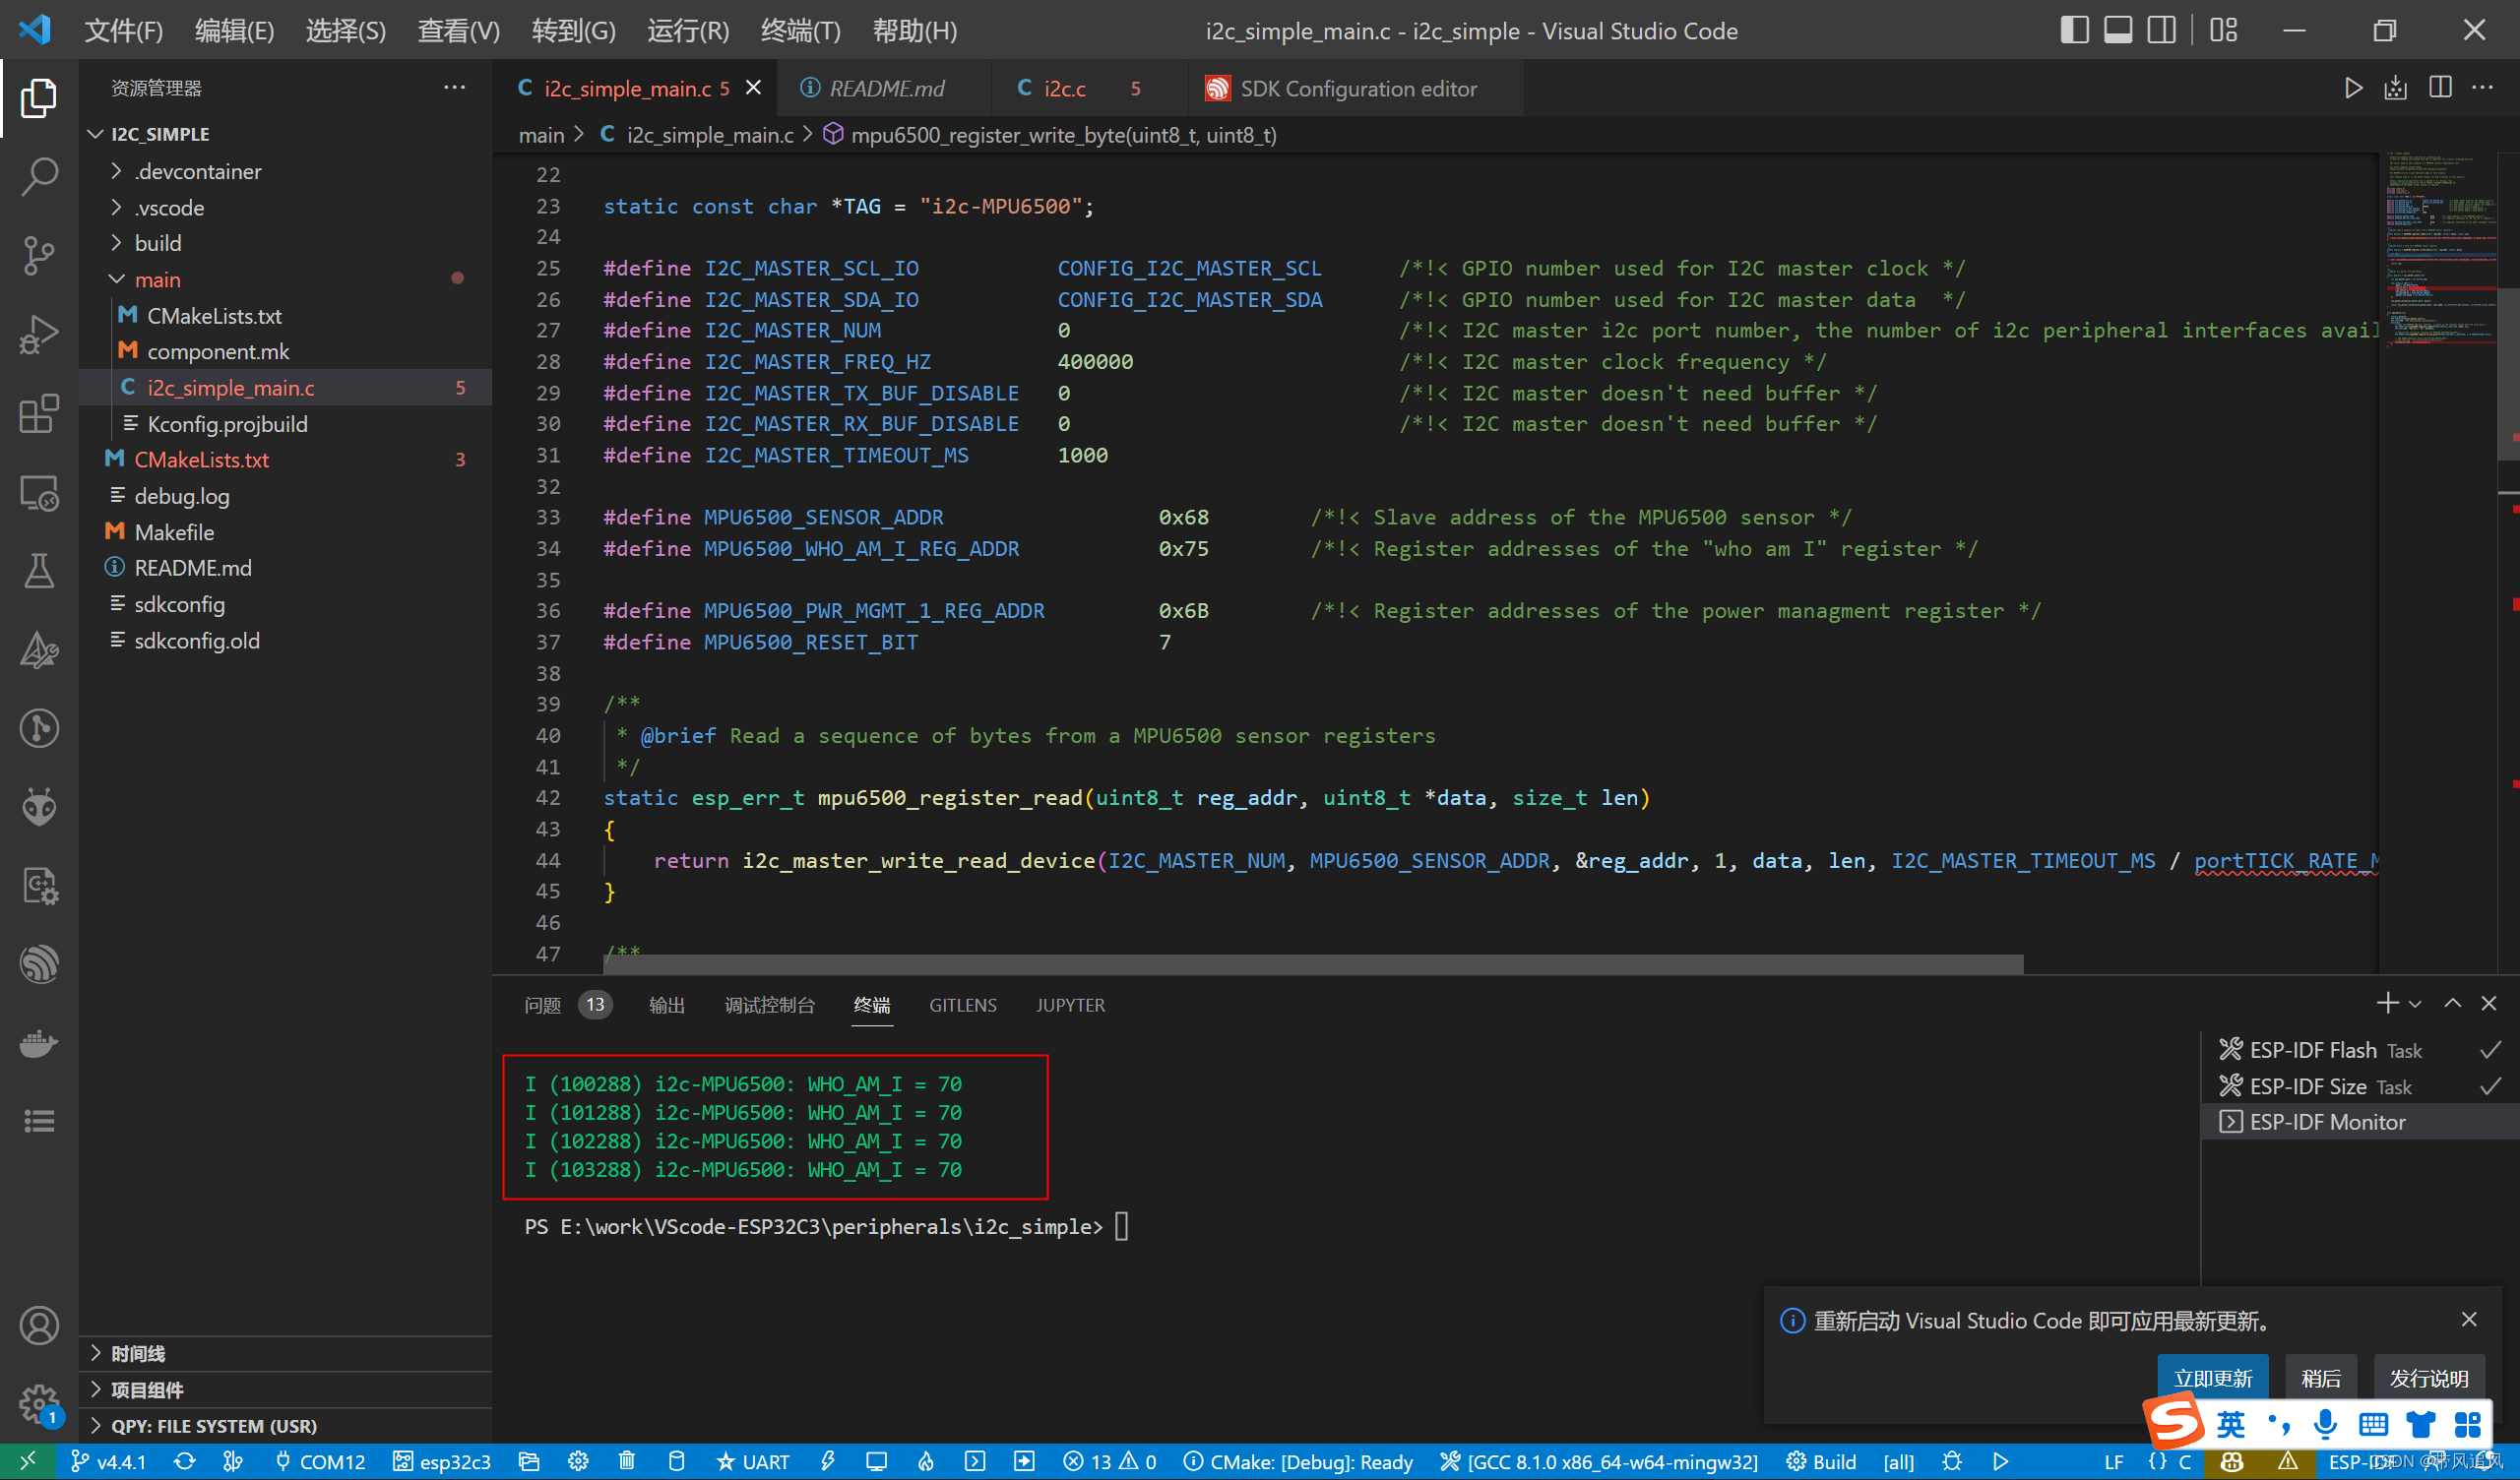The width and height of the screenshot is (2520, 1480).
Task: Click the 立即更新 update button
Action: pyautogui.click(x=2212, y=1378)
